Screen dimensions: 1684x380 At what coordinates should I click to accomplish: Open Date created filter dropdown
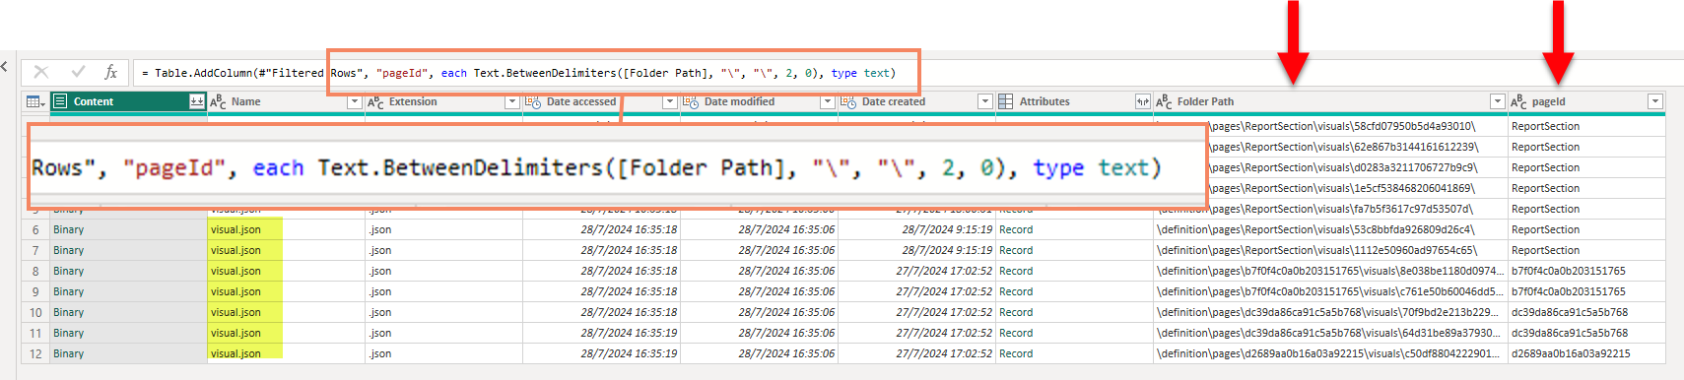click(985, 101)
